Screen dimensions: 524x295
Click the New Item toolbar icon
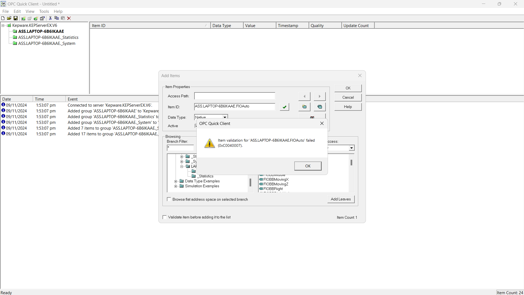36,18
